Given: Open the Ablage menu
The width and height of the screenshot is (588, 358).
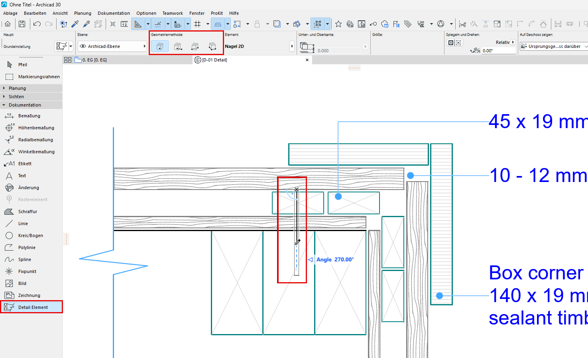Looking at the screenshot, I should click(x=10, y=13).
